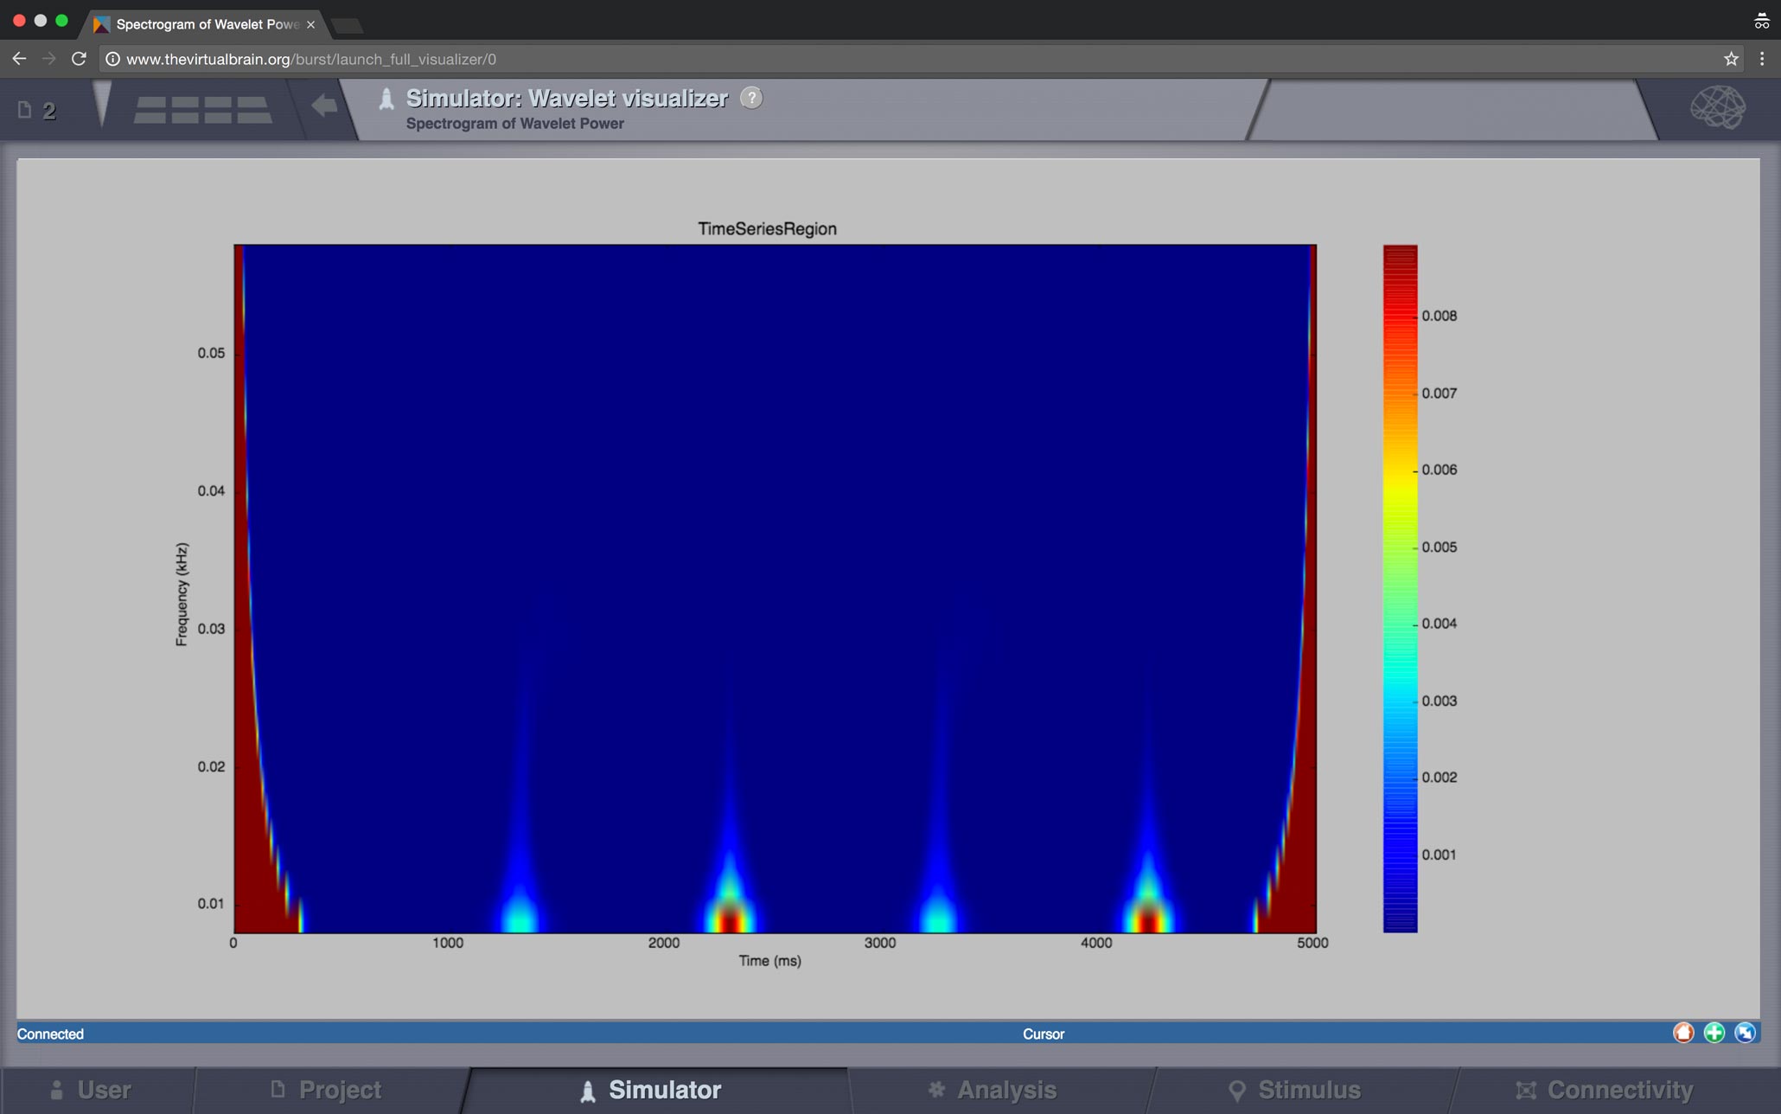Open the burst history grid icon
Viewport: 1781px width, 1114px height.
tap(202, 109)
